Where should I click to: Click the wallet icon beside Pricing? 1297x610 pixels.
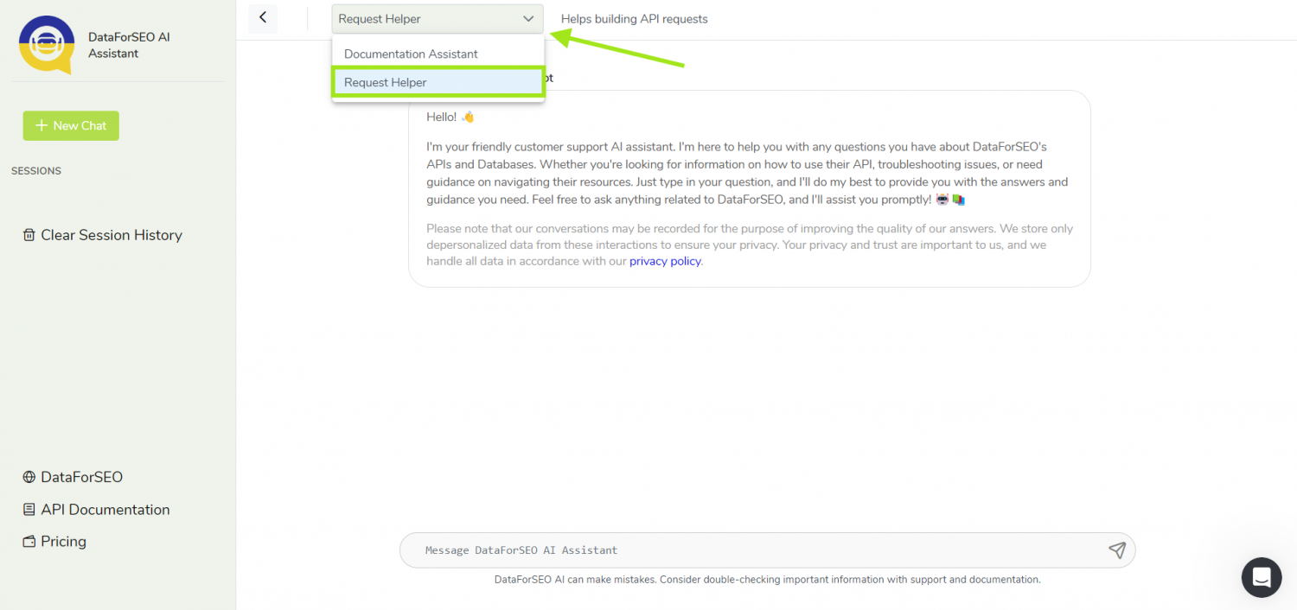[x=29, y=542]
